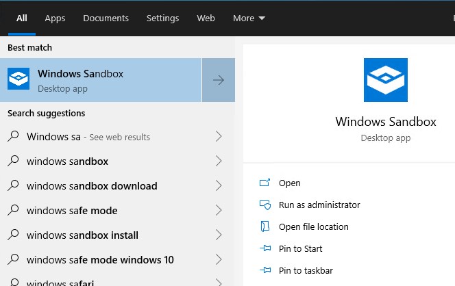Click magnifier icon beside 'windows sandbox install'
The width and height of the screenshot is (455, 286).
[13, 235]
